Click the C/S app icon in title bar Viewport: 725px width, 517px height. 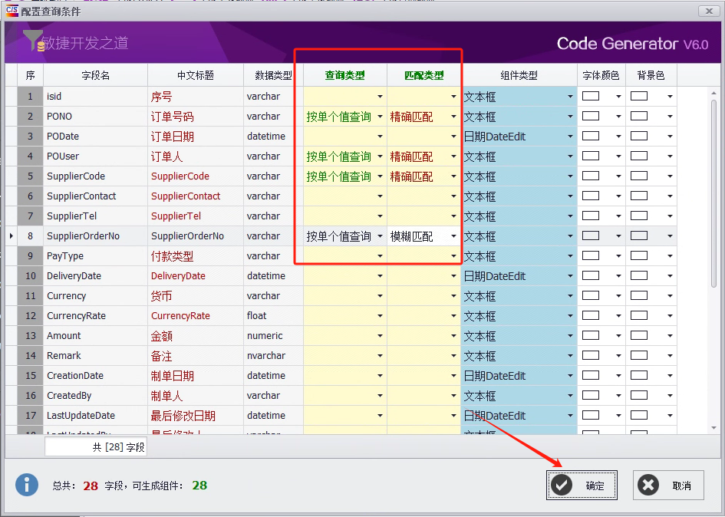[12, 11]
